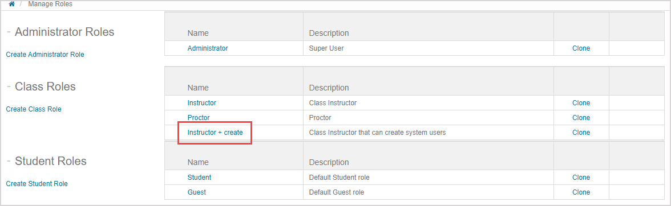The height and width of the screenshot is (206, 671).
Task: Open the Proctor role
Action: (x=199, y=117)
